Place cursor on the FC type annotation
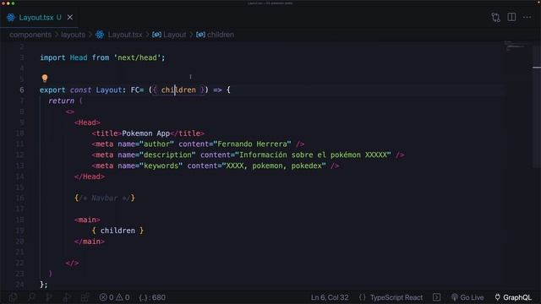Screen dimensions: 541x304 point(135,90)
